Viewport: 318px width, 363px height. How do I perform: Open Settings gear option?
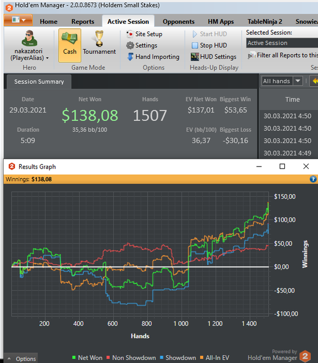142,46
